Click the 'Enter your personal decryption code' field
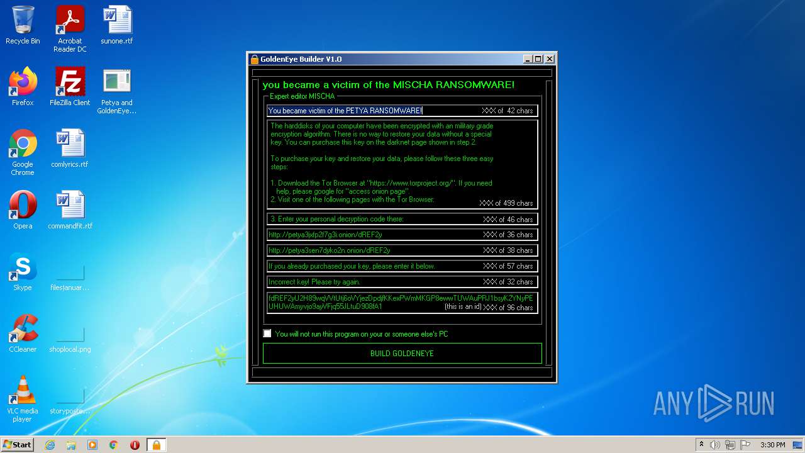 (x=402, y=219)
